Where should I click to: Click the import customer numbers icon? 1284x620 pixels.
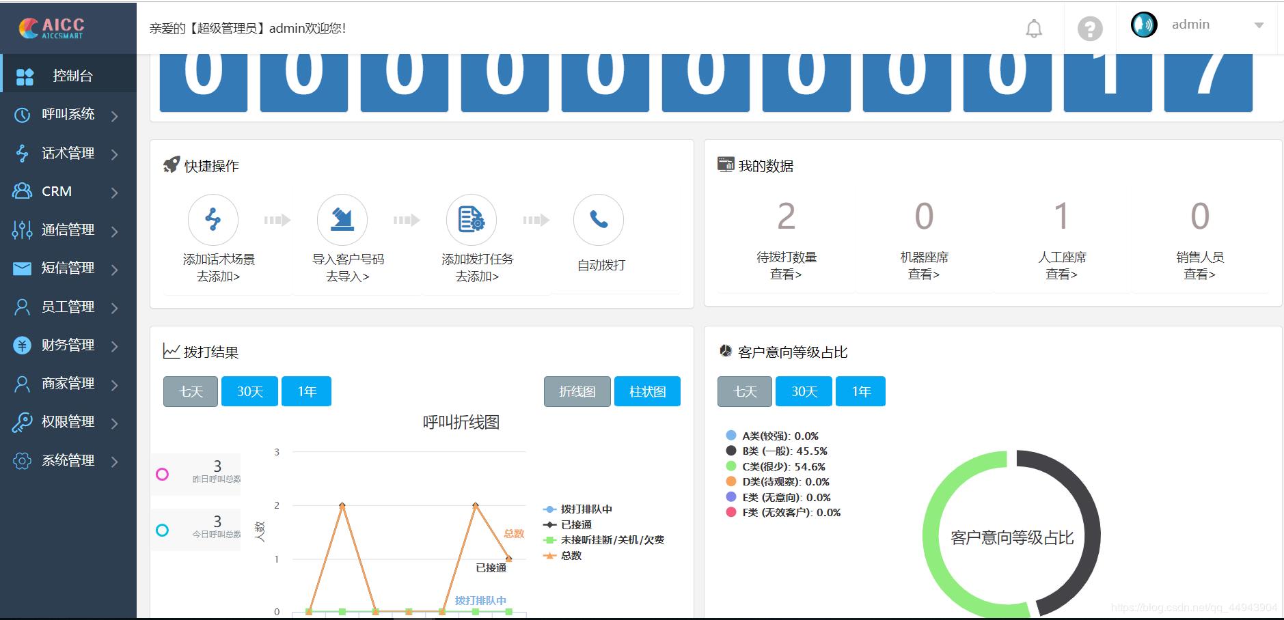point(342,220)
